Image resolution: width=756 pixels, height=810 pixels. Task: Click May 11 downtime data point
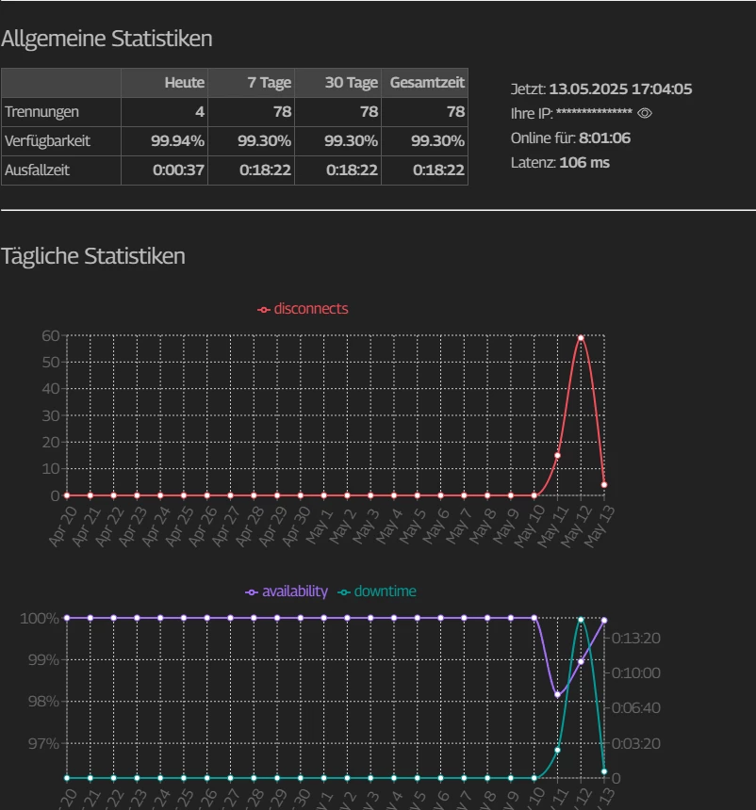coord(557,750)
